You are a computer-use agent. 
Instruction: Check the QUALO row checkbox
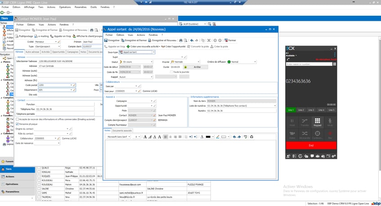[39, 168]
